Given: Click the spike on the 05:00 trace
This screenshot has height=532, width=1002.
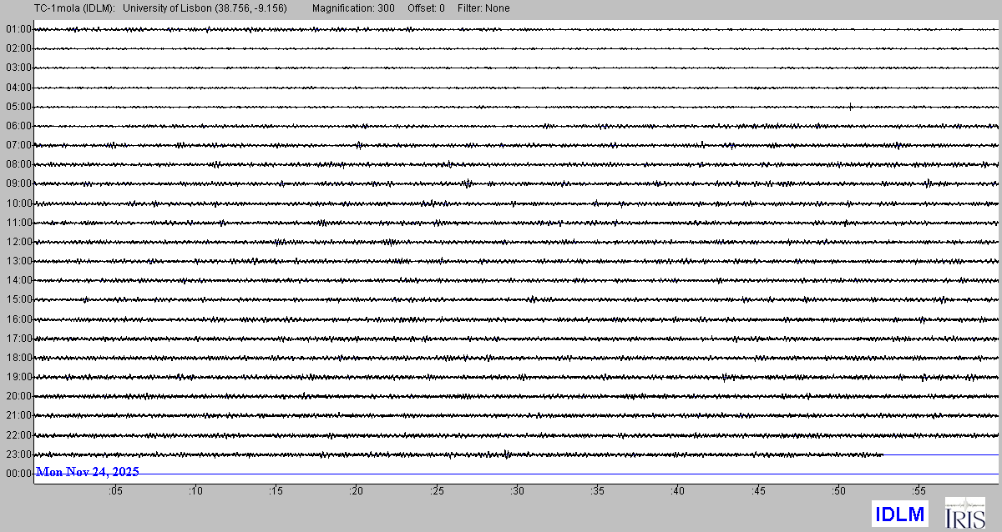Looking at the screenshot, I should tap(850, 106).
